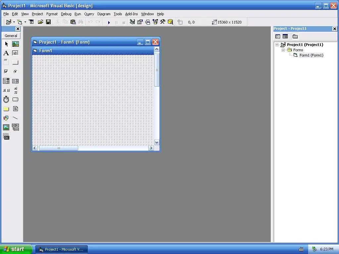Select the OptionButton control tool
The image size is (339, 254).
[15, 71]
